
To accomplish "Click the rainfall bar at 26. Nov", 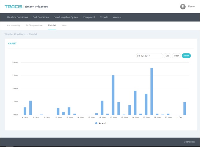I will coord(146,104).
